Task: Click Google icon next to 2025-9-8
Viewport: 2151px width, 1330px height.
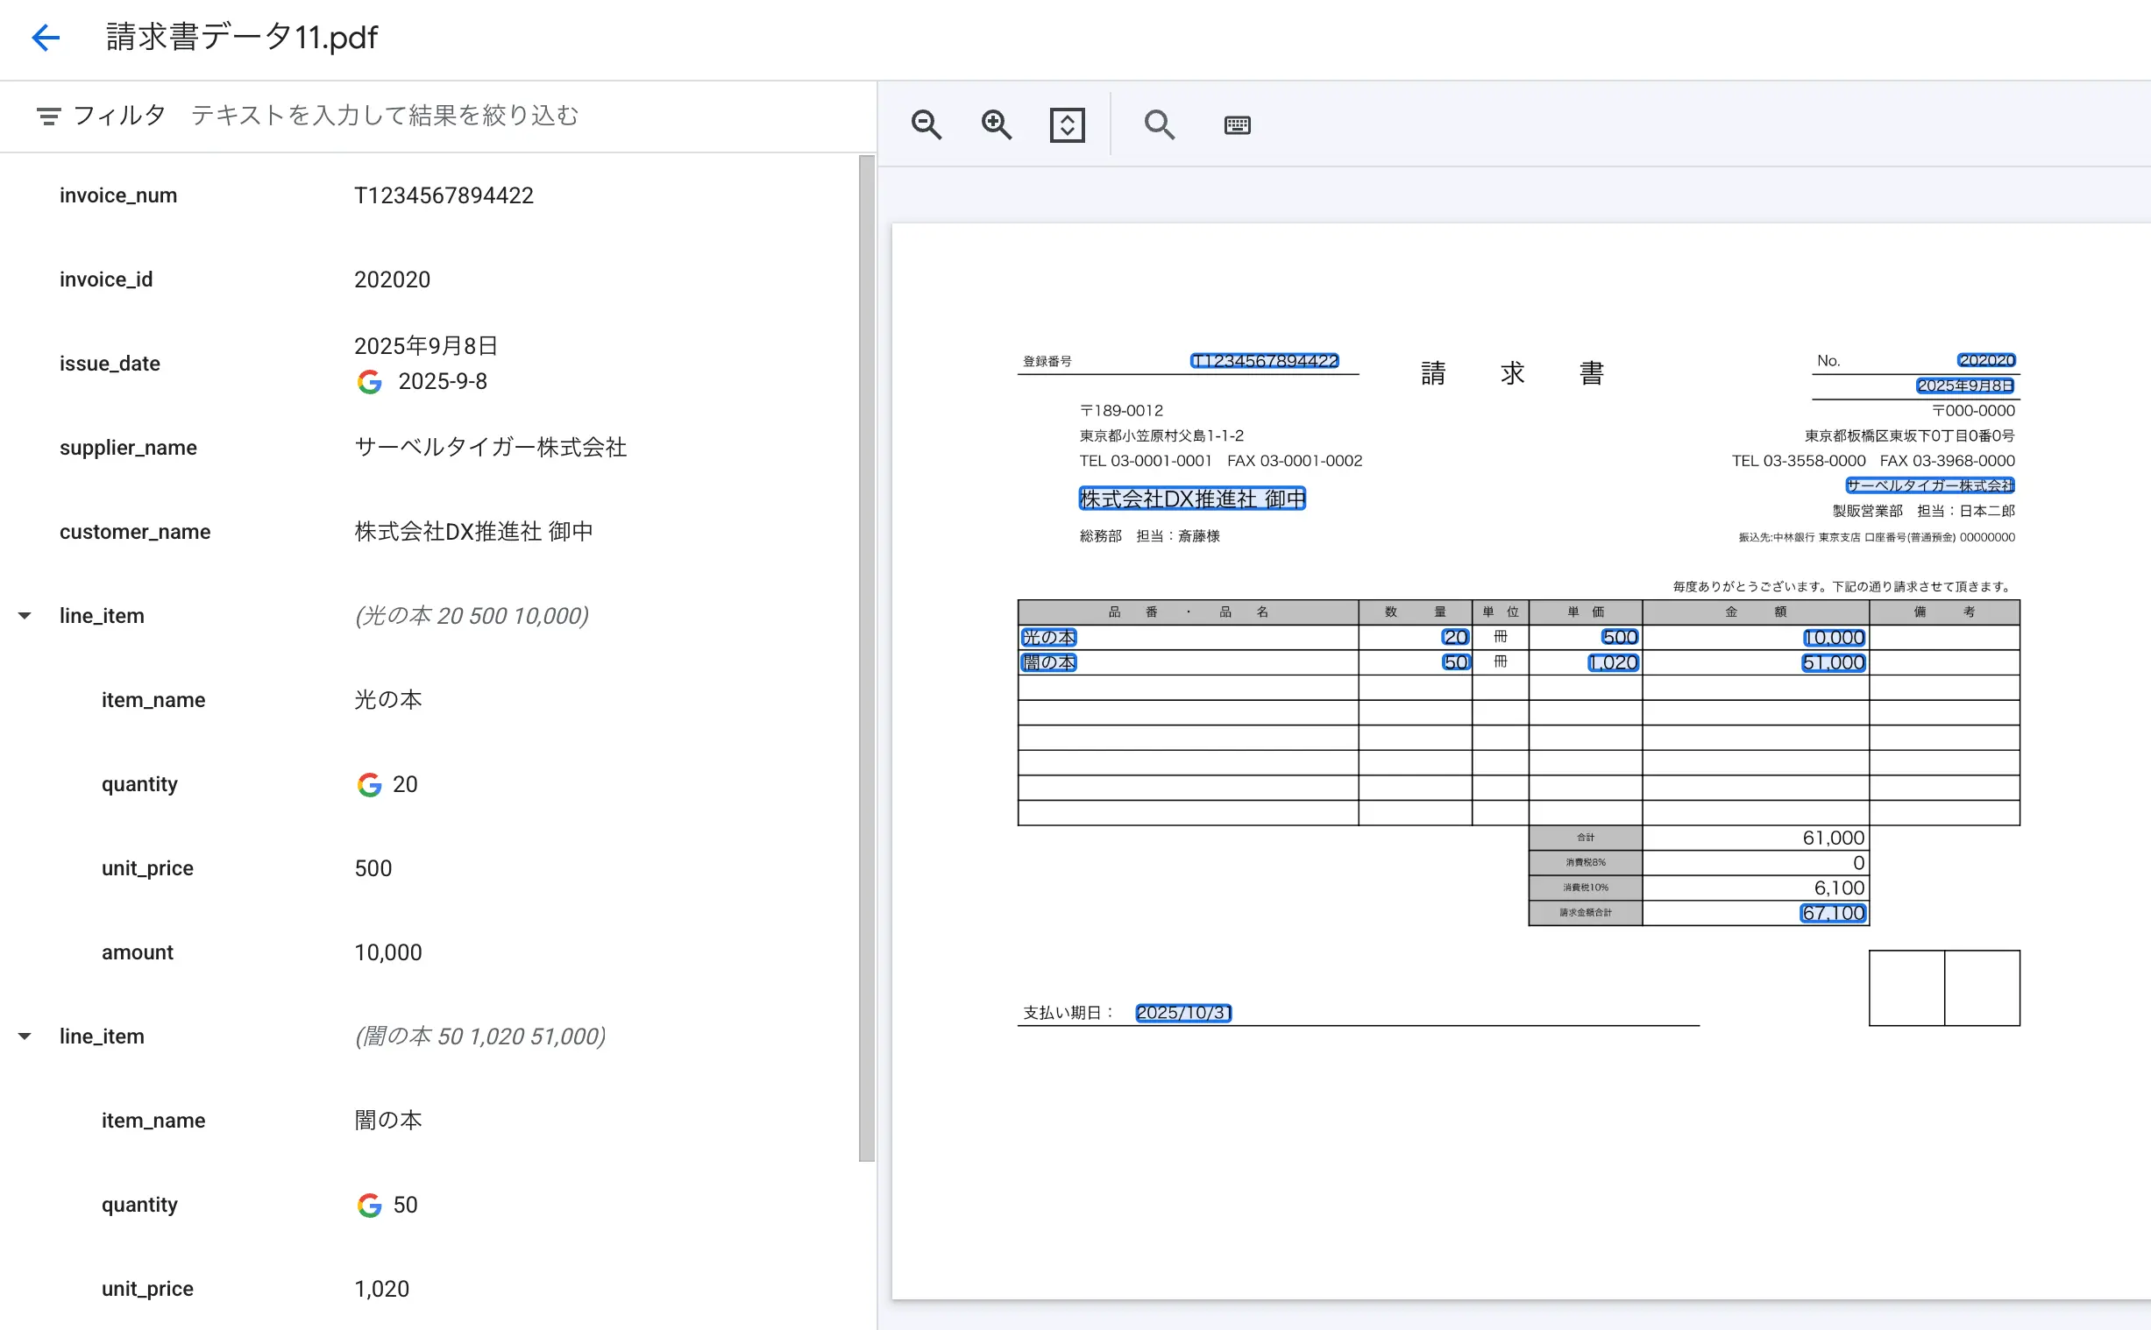Action: point(370,382)
